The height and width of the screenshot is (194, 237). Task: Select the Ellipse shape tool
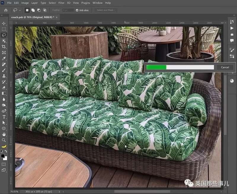tap(4, 128)
